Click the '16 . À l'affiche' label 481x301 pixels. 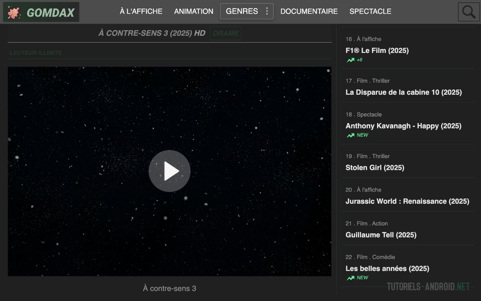(363, 39)
